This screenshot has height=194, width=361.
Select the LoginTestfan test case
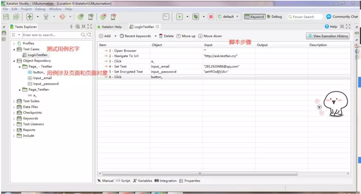(35, 55)
